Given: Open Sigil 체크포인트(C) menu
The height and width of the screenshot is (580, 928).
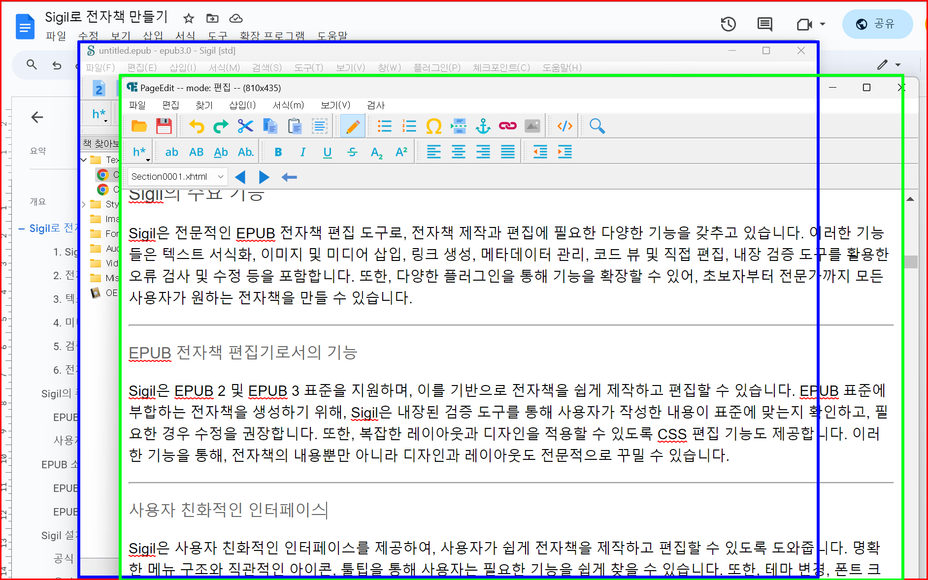Looking at the screenshot, I should click(x=501, y=67).
